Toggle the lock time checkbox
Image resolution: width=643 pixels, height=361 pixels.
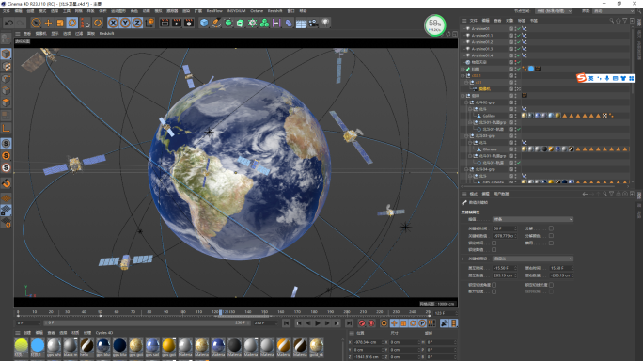click(x=494, y=243)
